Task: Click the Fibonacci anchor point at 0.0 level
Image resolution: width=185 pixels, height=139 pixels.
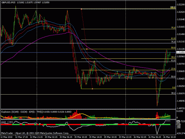Action: [92, 89]
